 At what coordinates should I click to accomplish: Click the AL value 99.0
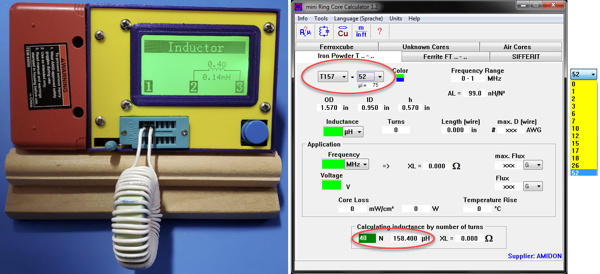pos(473,93)
